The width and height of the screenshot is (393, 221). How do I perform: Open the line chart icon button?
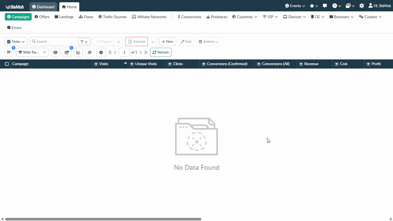click(78, 52)
